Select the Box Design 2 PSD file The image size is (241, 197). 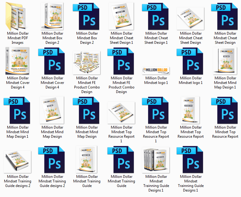(87, 16)
